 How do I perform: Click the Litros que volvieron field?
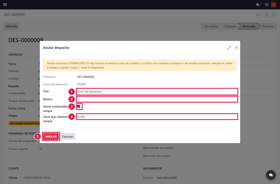coord(157,117)
